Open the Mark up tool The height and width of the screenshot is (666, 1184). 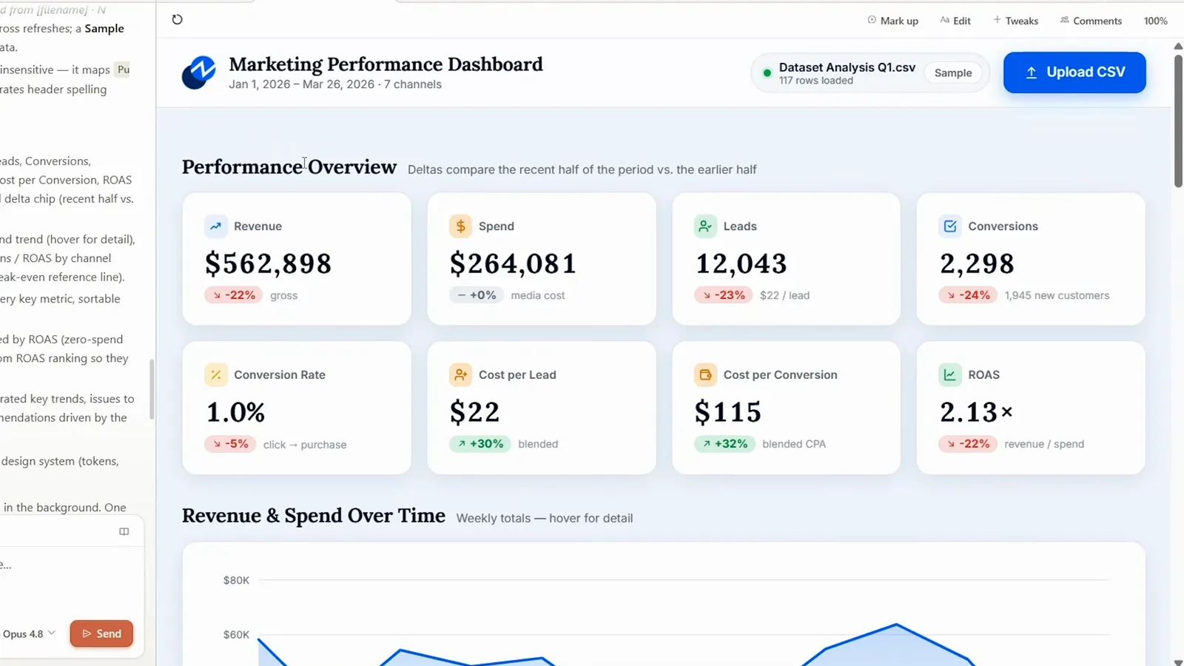(x=892, y=21)
